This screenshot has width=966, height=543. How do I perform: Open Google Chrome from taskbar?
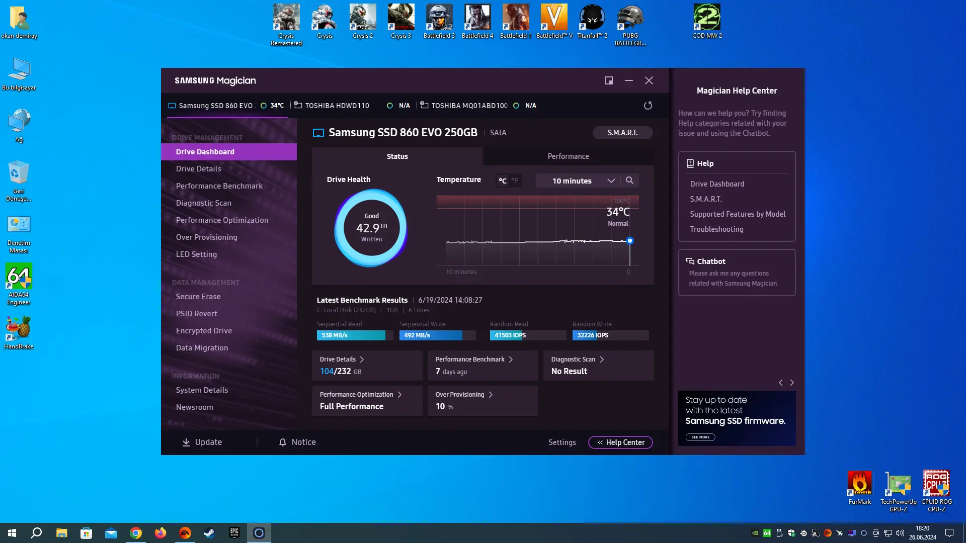click(136, 533)
